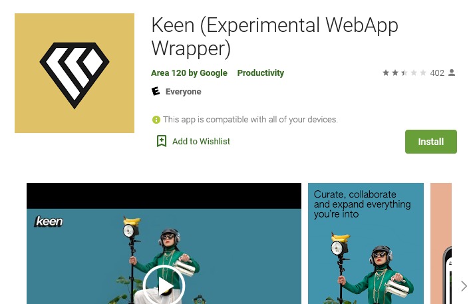Click the 402 ratings count

437,73
